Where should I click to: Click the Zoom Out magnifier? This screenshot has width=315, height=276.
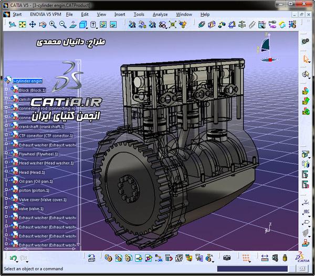pos(63,25)
